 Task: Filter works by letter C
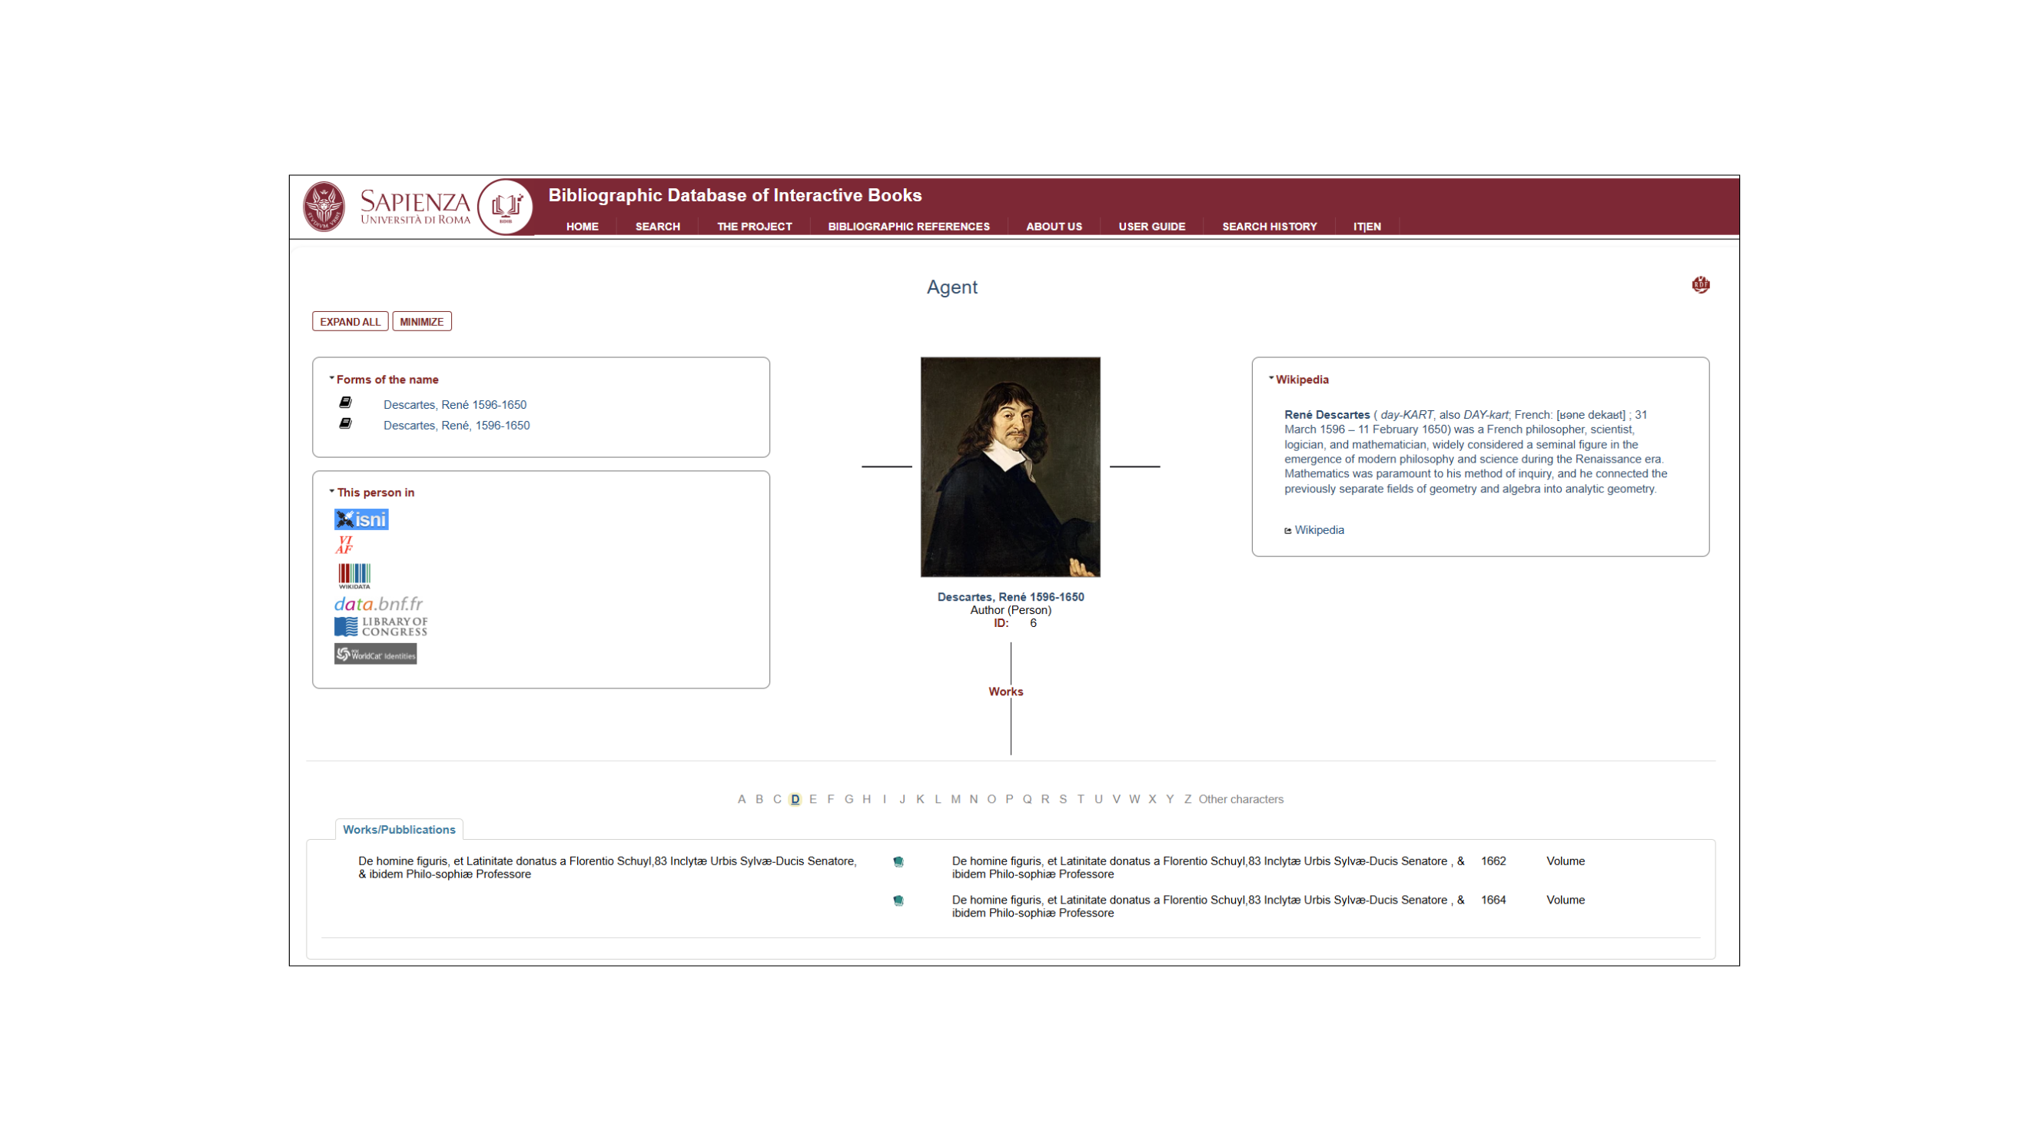(776, 799)
